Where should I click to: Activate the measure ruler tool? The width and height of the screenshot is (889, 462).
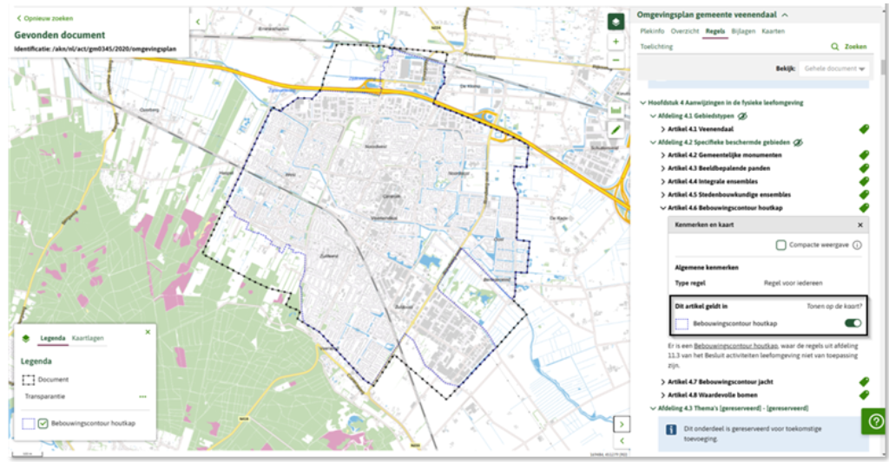pos(616,110)
